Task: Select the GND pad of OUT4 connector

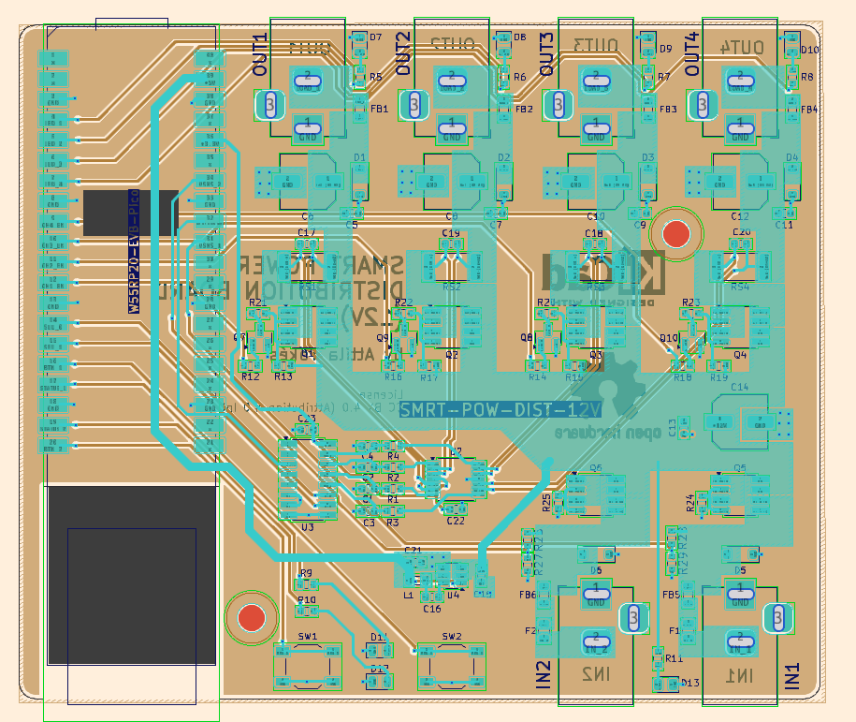Action: click(740, 129)
